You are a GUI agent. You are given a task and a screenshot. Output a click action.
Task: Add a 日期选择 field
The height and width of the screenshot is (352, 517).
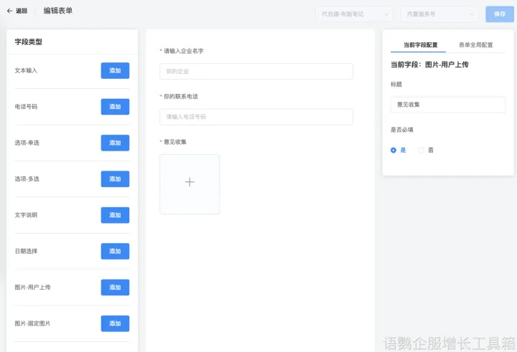(x=115, y=252)
